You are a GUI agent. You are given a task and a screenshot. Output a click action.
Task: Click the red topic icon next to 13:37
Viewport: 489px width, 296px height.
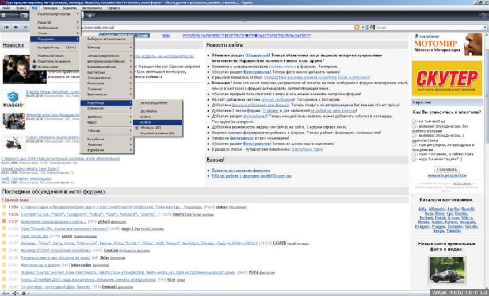pos(4,221)
